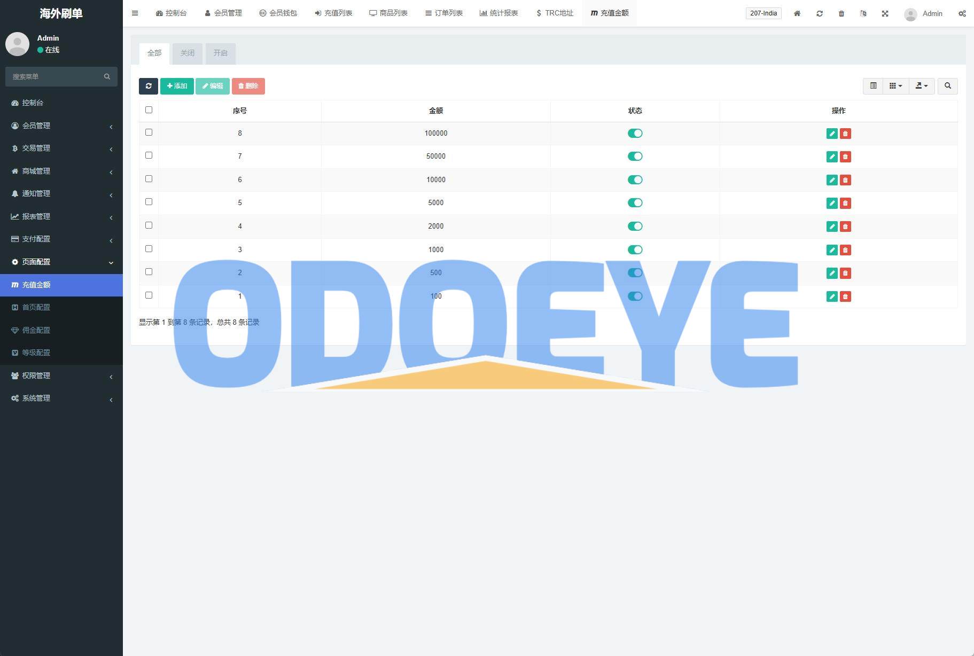Click the refresh icon in top bar
The height and width of the screenshot is (656, 974).
point(819,13)
